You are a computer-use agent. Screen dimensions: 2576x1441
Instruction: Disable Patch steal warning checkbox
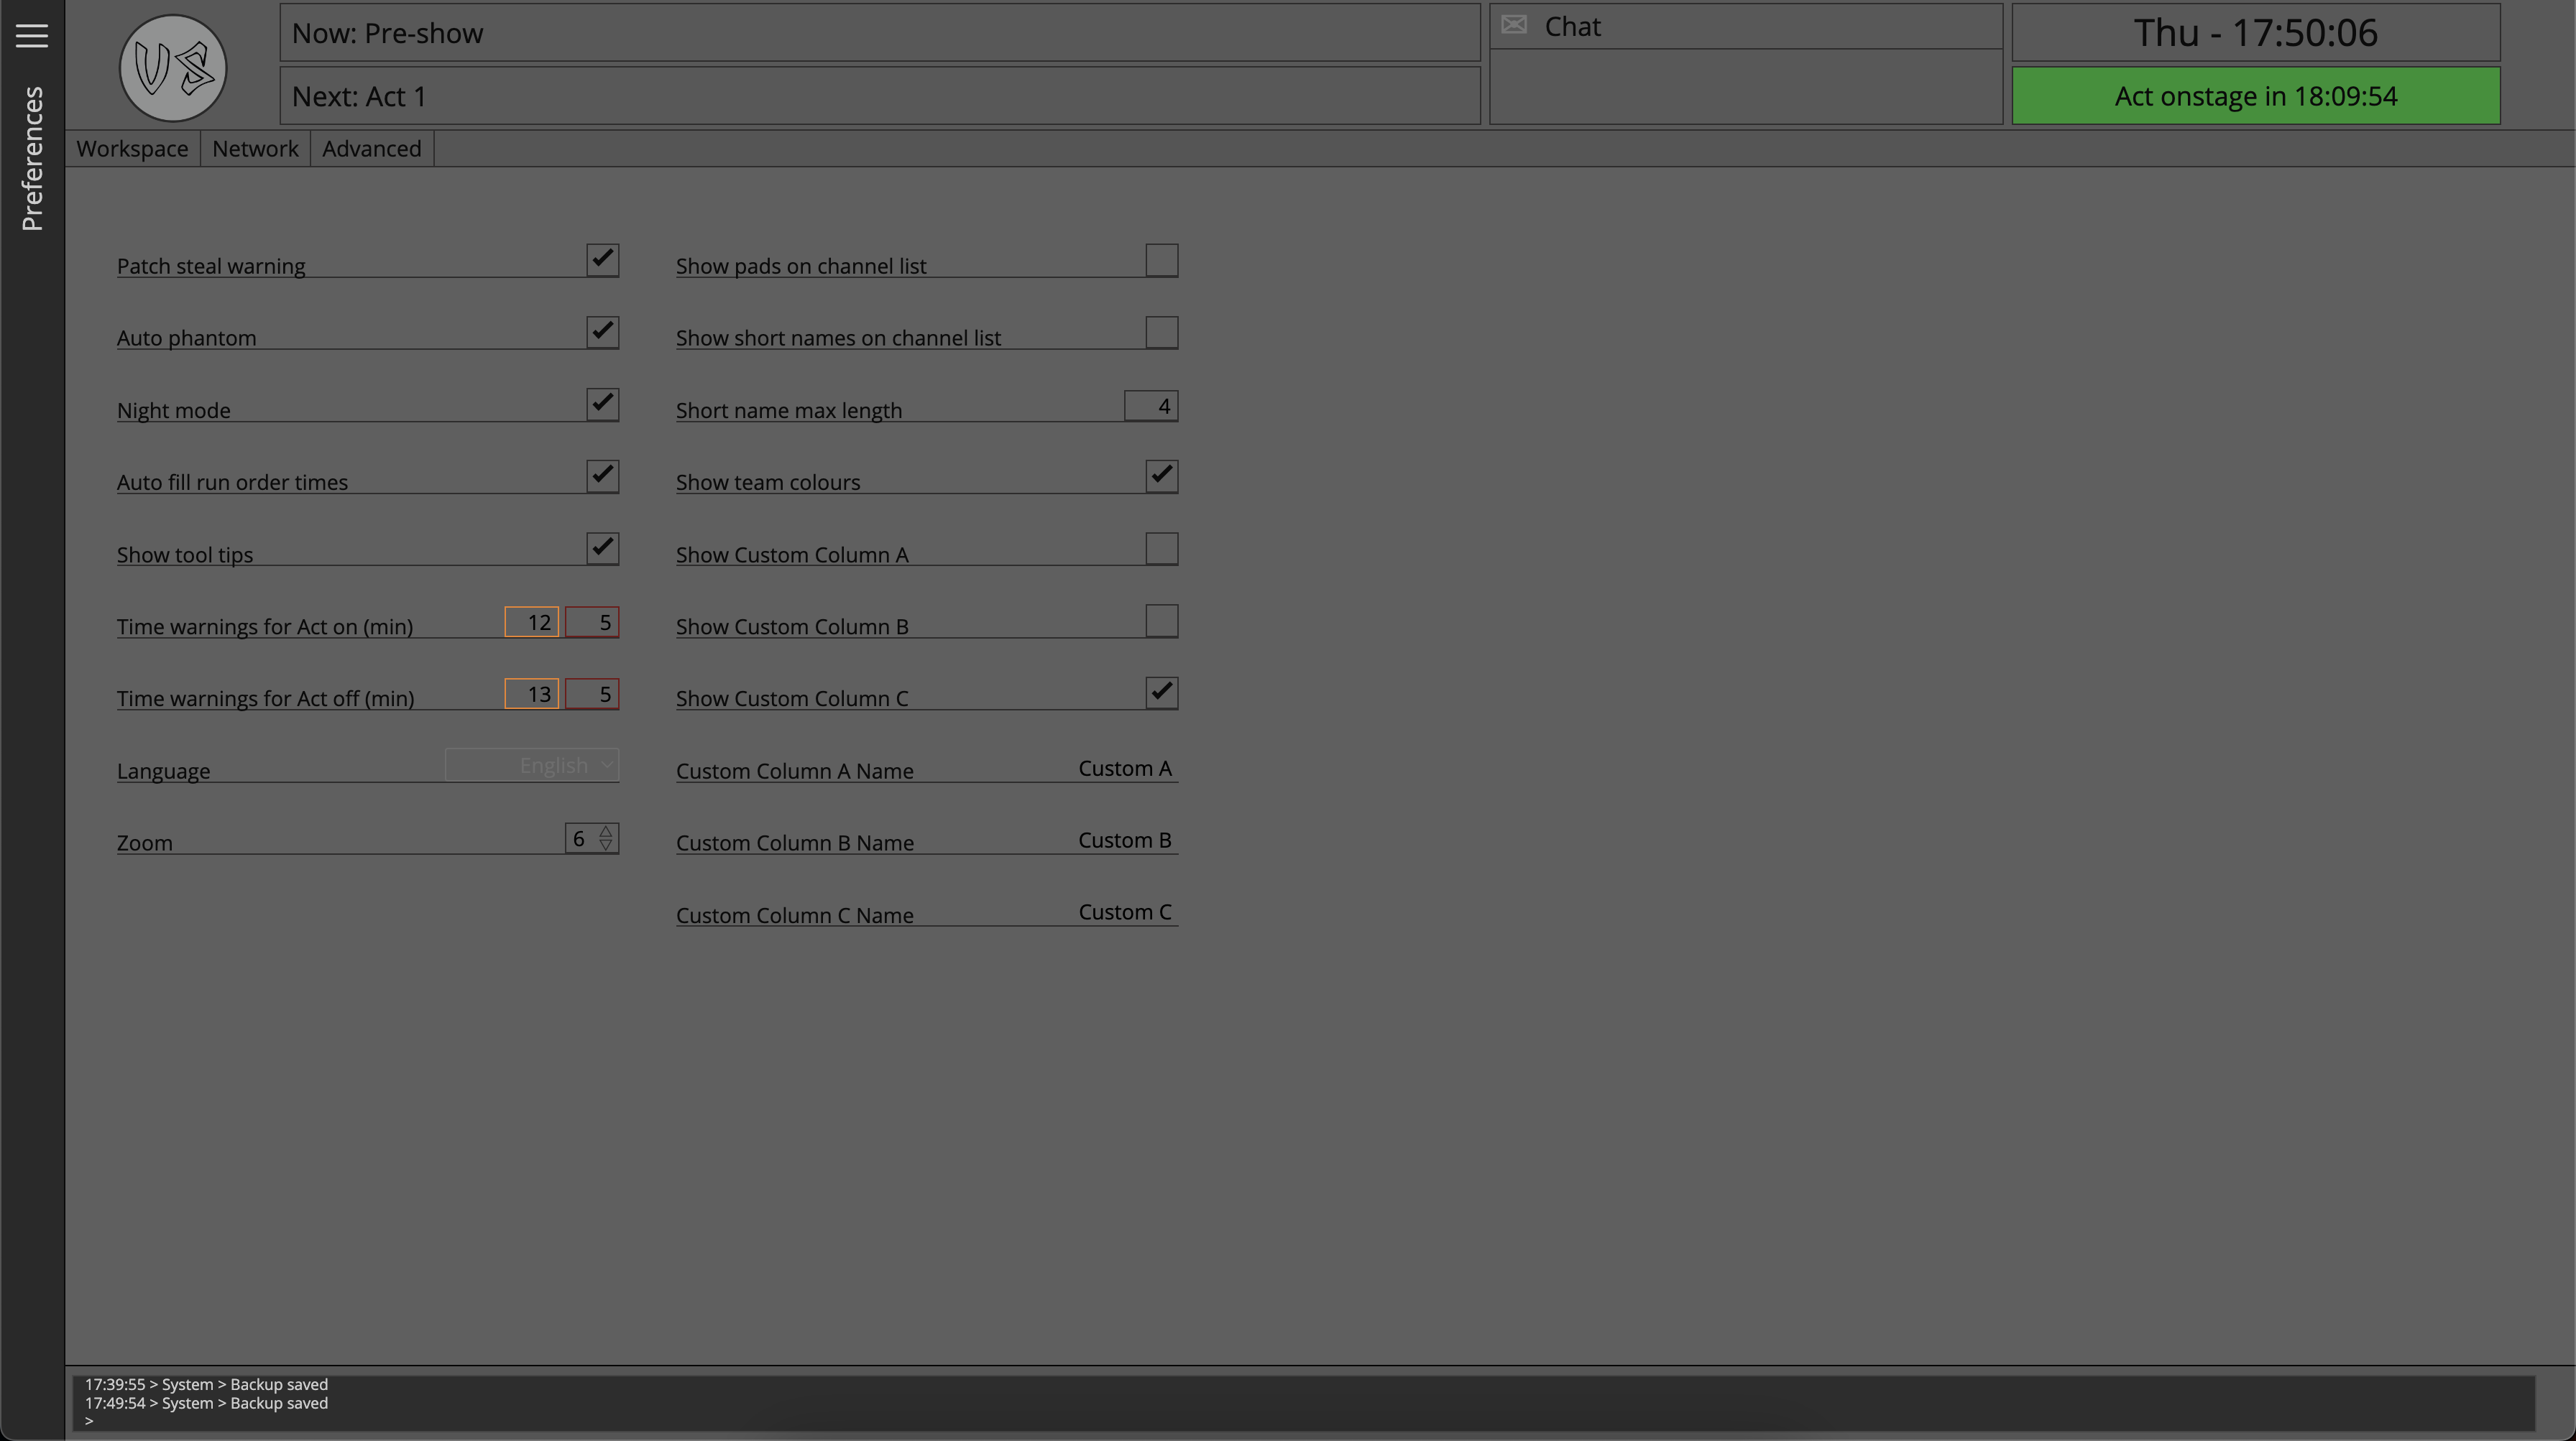[x=603, y=260]
